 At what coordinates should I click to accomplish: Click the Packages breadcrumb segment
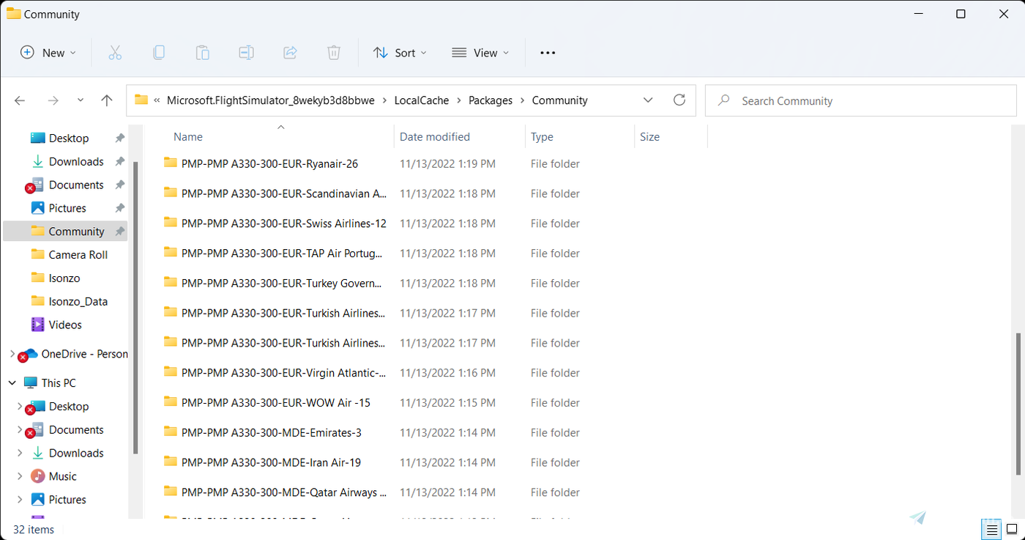[x=491, y=100]
